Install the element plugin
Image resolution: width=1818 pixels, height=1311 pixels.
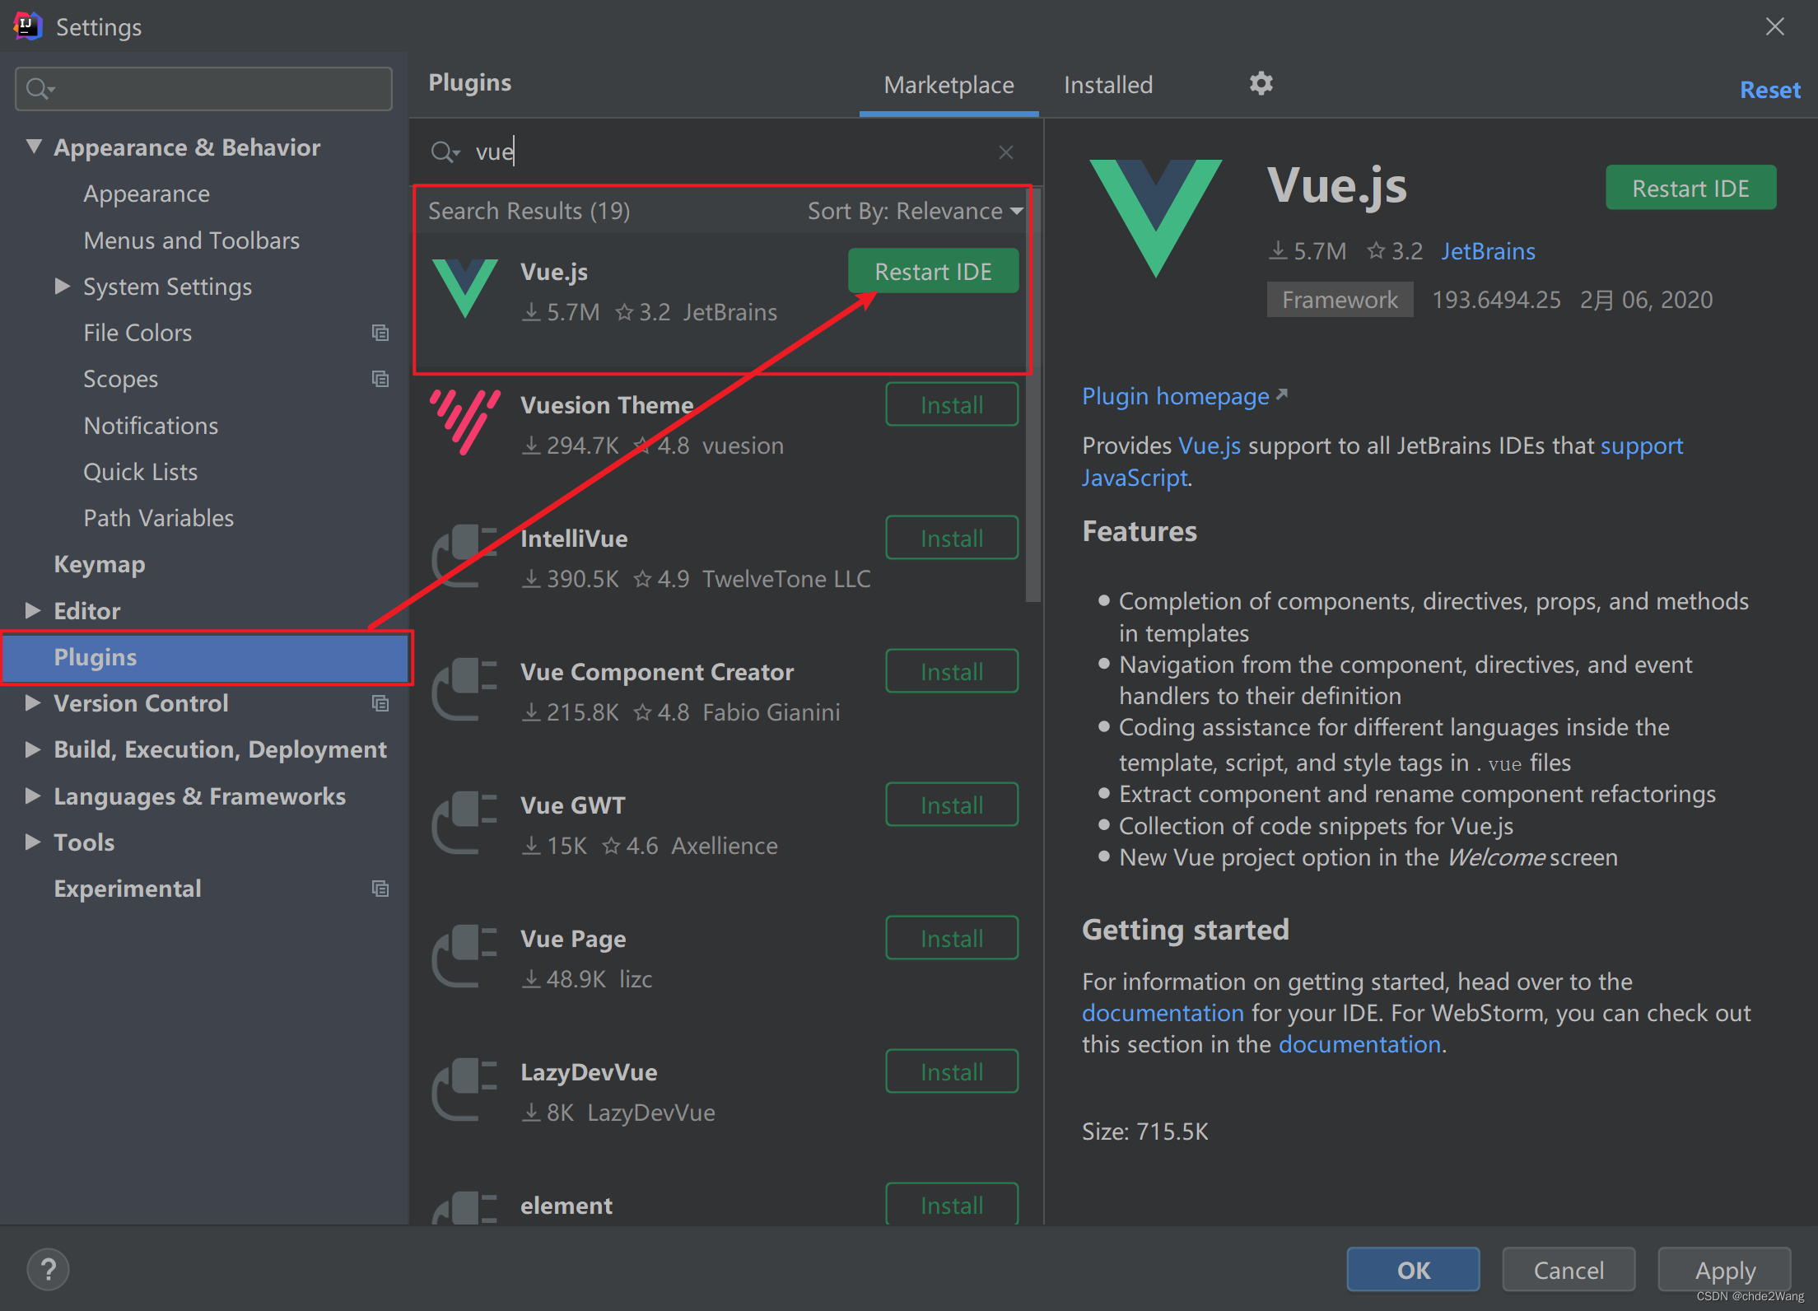pos(952,1204)
